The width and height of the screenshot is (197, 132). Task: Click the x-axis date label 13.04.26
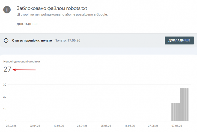pyautogui.click(x=59, y=126)
